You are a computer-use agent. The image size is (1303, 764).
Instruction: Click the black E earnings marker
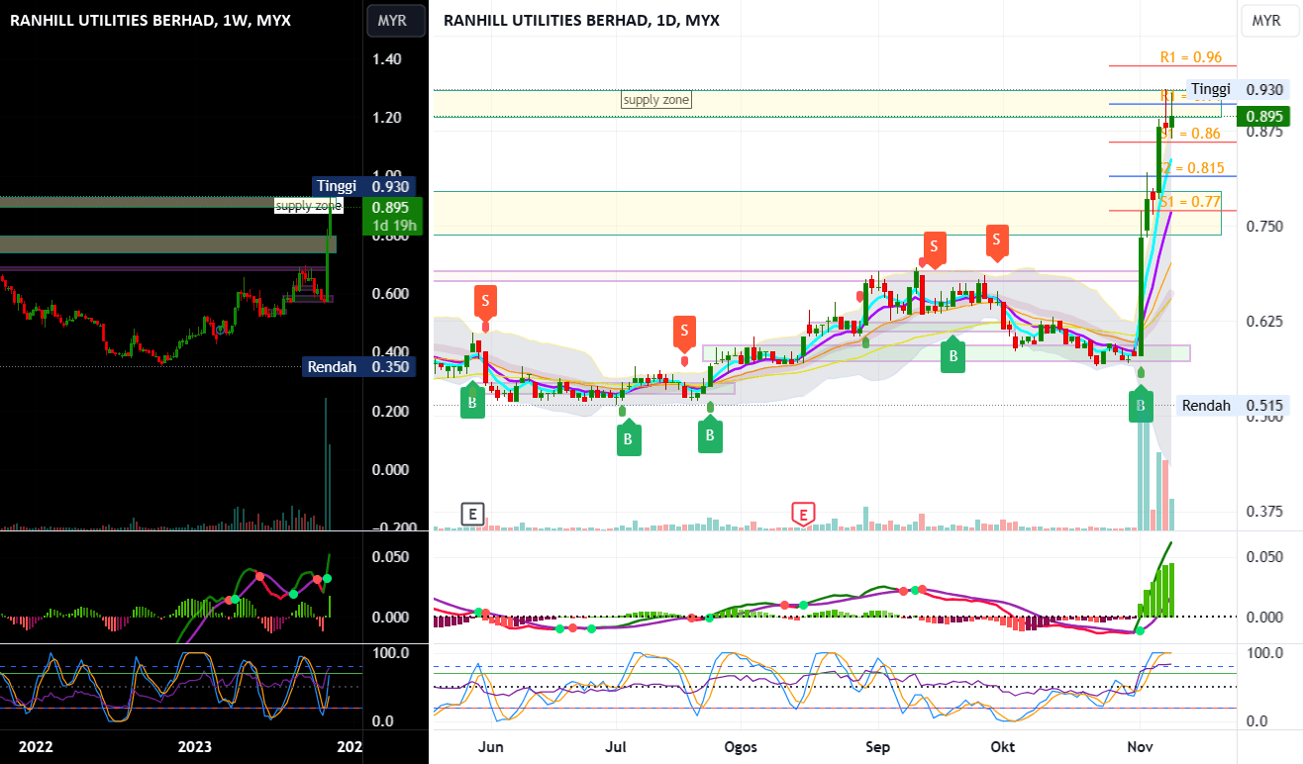[473, 514]
